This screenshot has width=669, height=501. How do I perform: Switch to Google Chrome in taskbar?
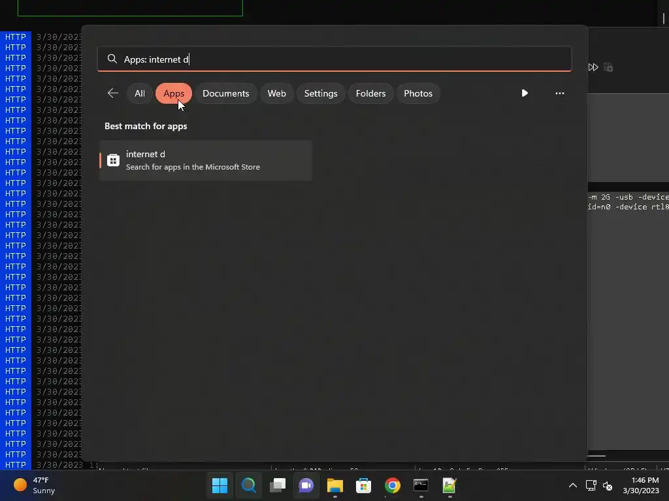[x=393, y=485]
